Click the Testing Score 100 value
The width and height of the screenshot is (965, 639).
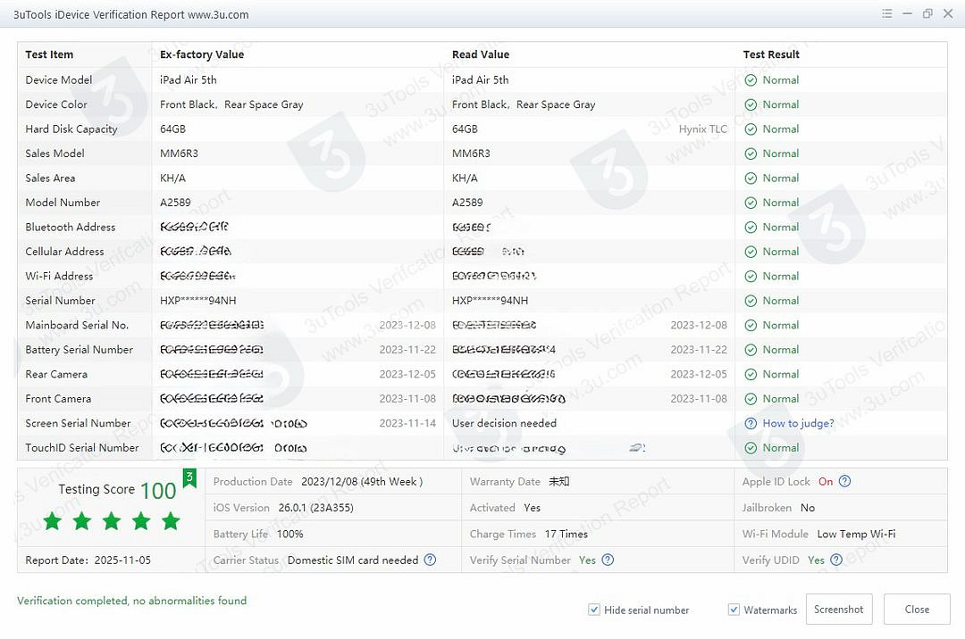click(156, 489)
